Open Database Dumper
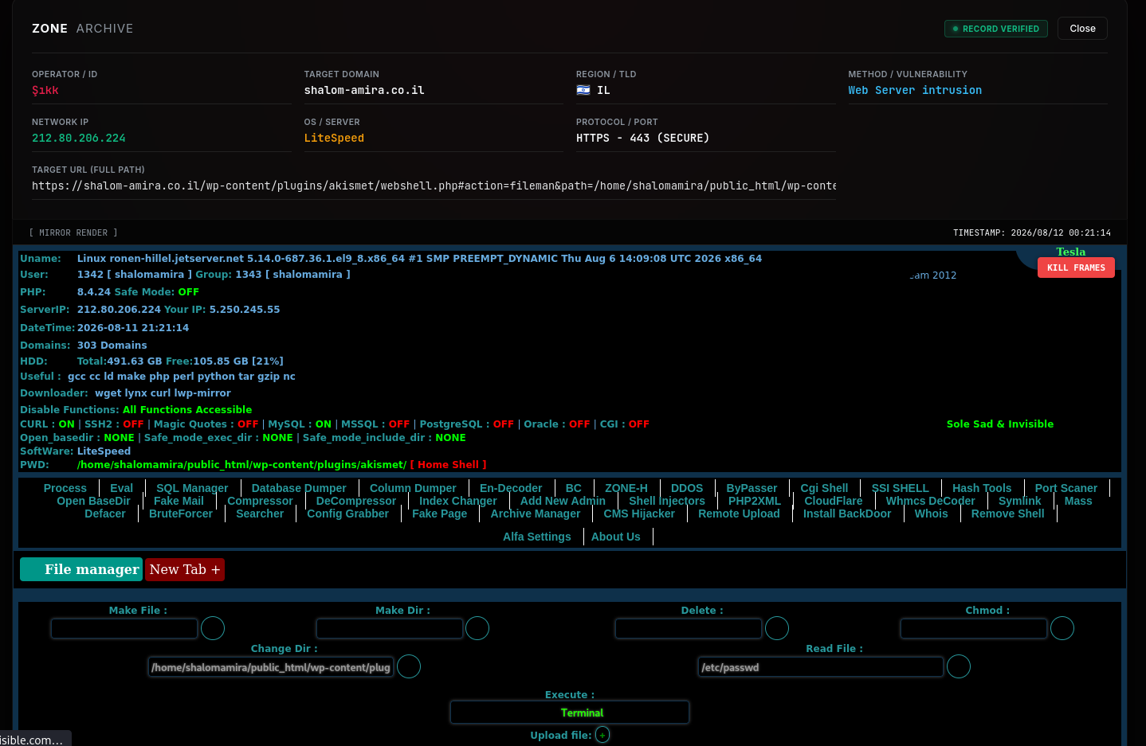This screenshot has height=746, width=1146. point(299,488)
